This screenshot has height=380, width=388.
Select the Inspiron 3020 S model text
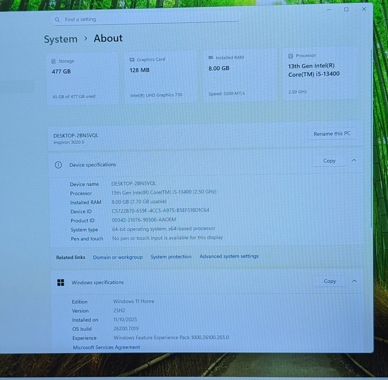pyautogui.click(x=69, y=142)
